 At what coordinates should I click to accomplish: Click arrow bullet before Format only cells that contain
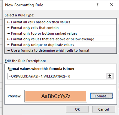8,28
